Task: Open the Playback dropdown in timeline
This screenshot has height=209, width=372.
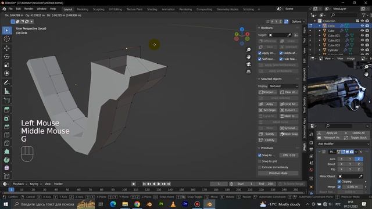Action: (19, 184)
